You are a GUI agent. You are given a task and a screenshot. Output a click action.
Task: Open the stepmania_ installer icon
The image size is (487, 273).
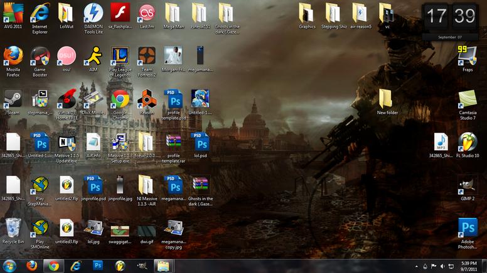pos(40,101)
